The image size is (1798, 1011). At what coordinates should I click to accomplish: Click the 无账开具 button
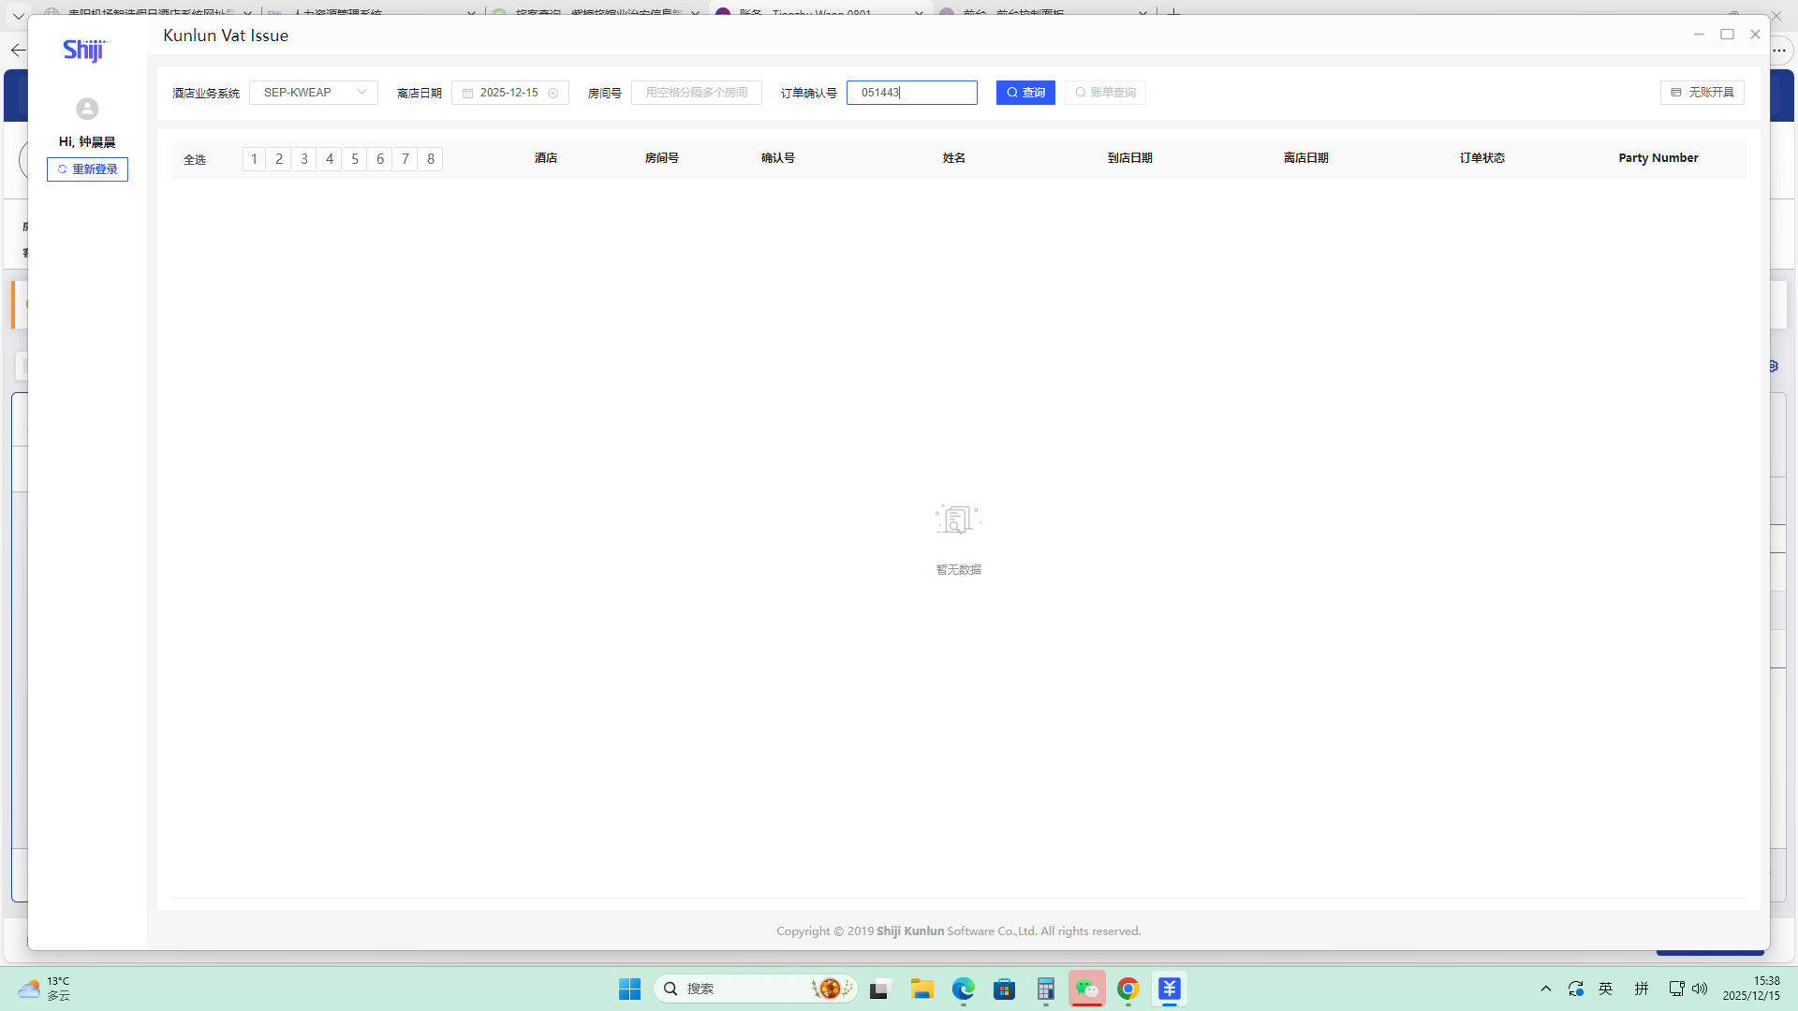point(1702,93)
